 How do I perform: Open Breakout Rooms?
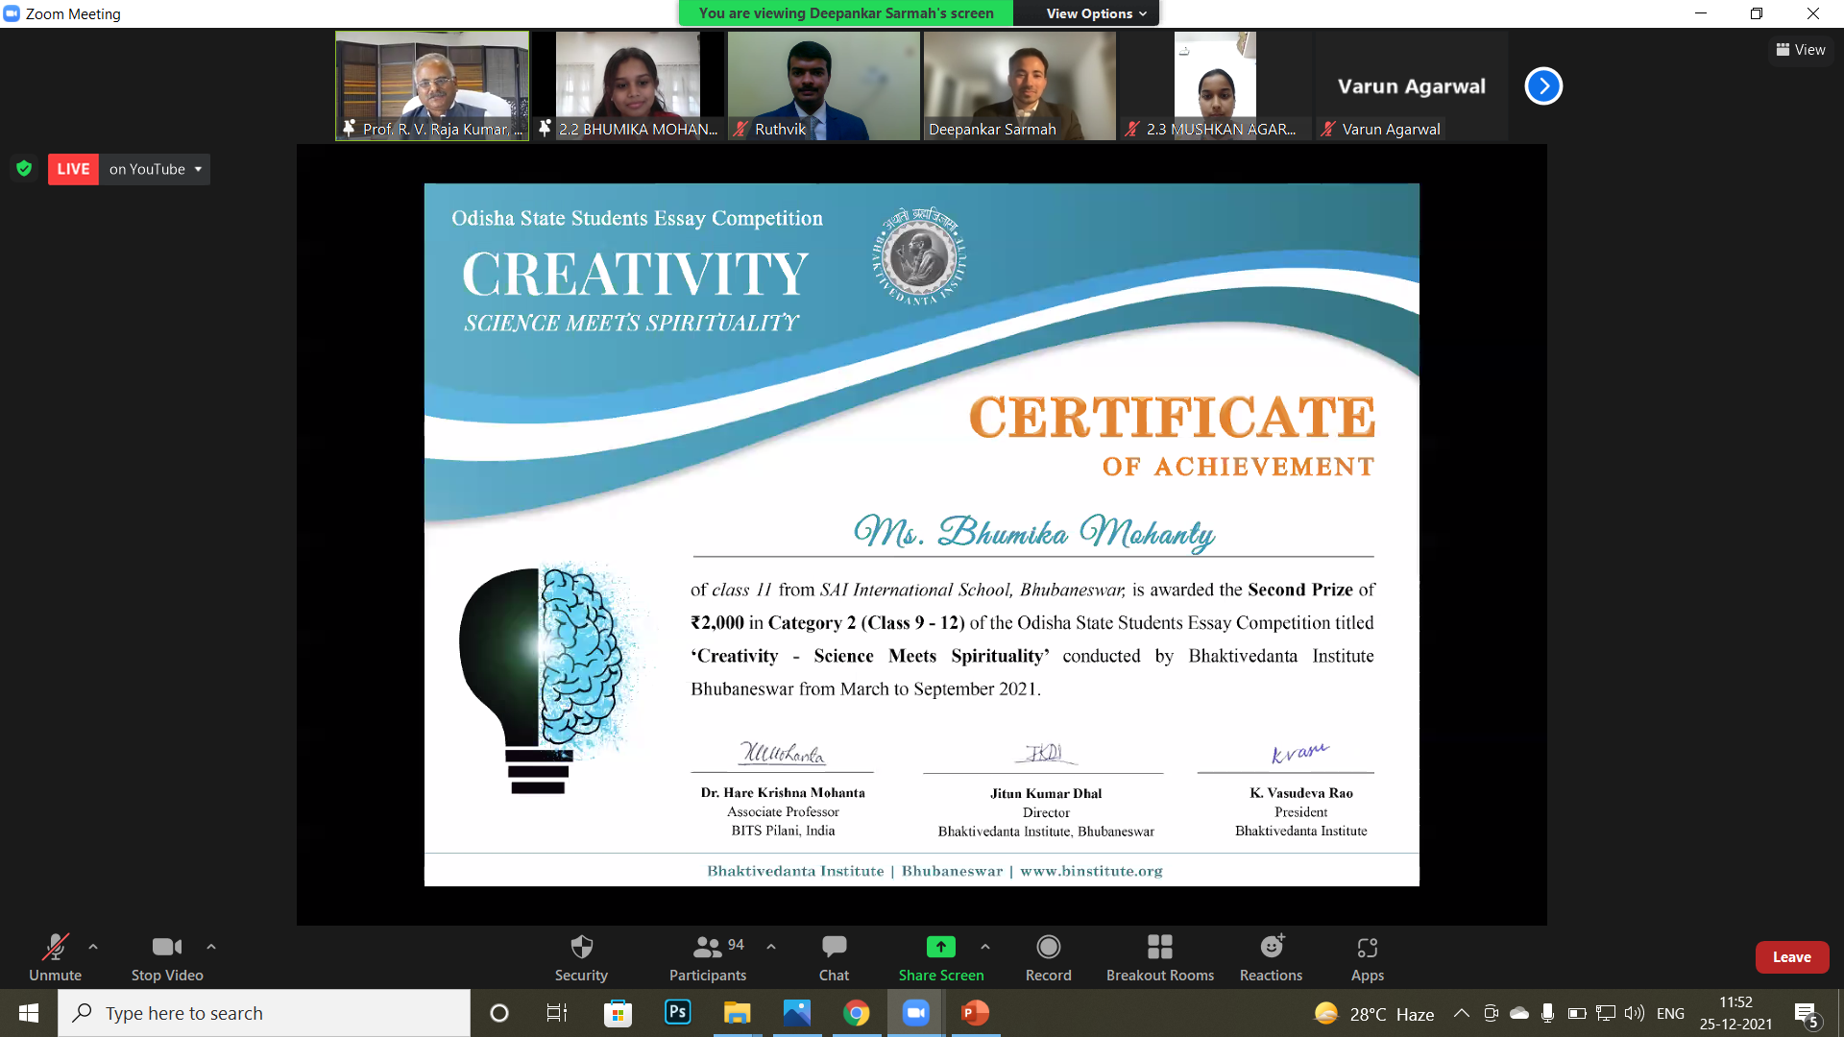tap(1159, 948)
